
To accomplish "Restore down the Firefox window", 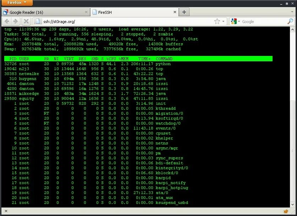I will pyautogui.click(x=287, y=4).
